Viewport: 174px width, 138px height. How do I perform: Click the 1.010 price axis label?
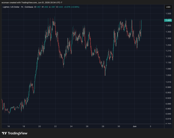click(x=168, y=82)
